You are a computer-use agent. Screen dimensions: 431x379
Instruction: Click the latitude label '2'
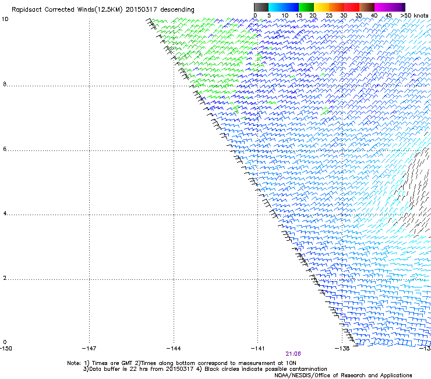(x=5, y=278)
